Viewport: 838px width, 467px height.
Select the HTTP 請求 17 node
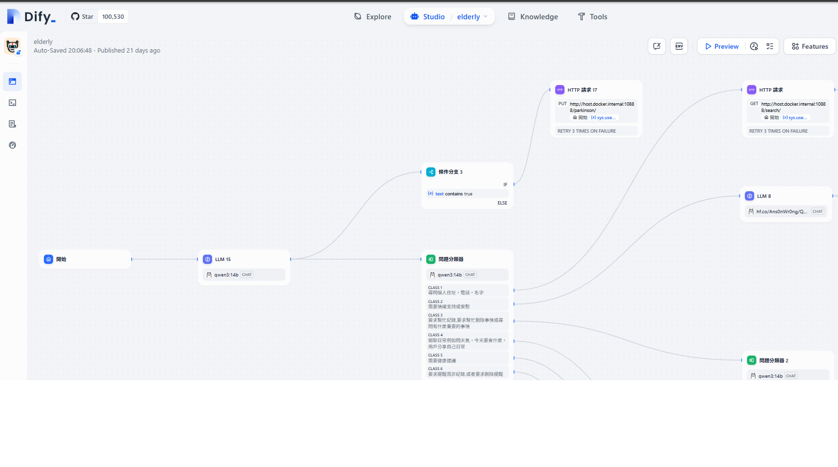click(596, 90)
